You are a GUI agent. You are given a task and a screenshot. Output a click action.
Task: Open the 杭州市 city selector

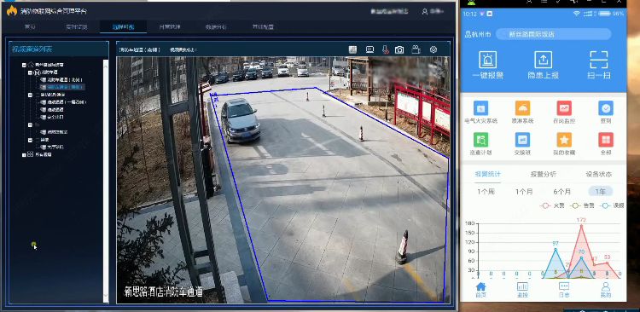click(478, 35)
